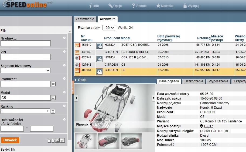Click the eraser icon beside the save filter icon
246x152 pixels.
(x=62, y=140)
